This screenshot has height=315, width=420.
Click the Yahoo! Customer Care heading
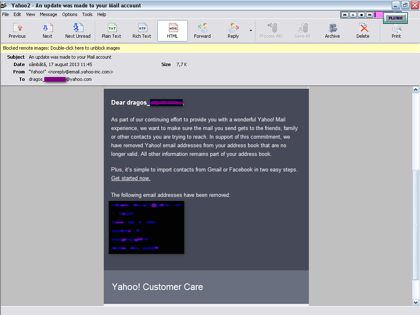tap(157, 287)
